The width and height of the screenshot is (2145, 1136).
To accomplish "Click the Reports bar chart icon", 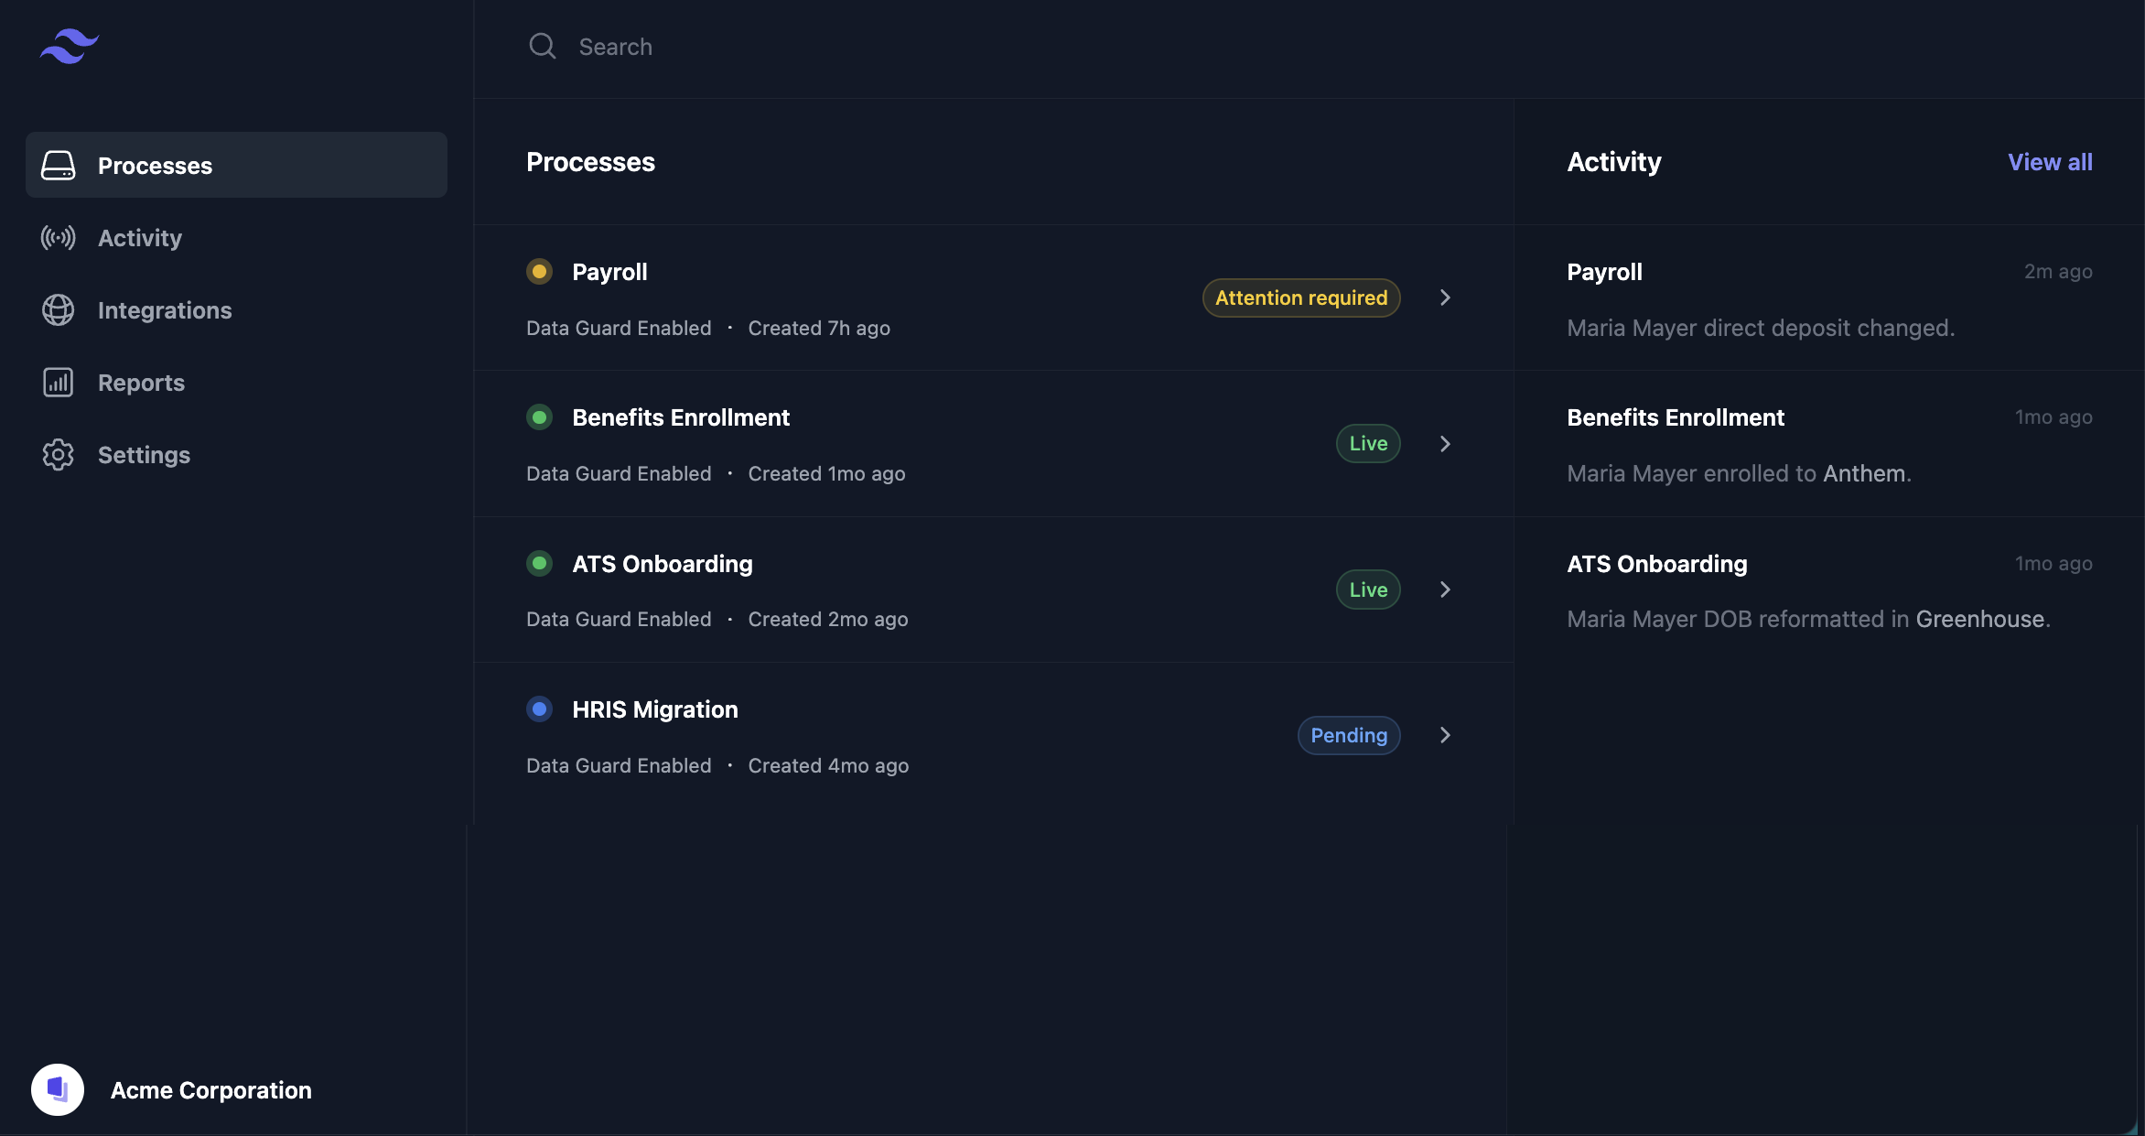I will [x=57, y=382].
